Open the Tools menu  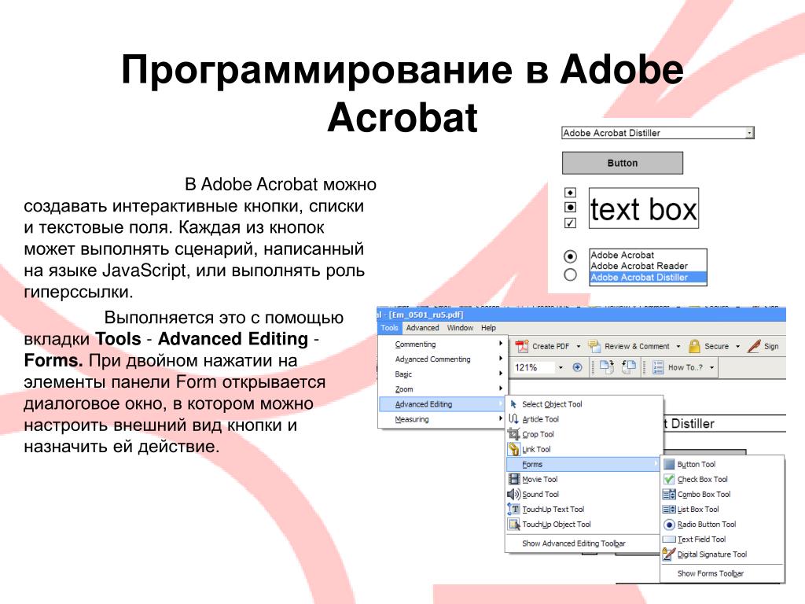(x=389, y=328)
